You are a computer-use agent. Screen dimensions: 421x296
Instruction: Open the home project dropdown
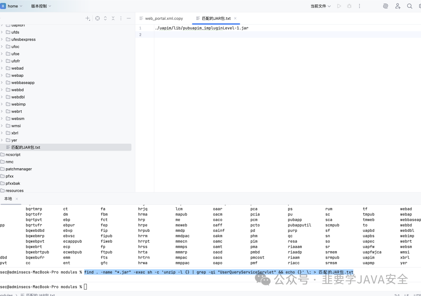point(12,6)
